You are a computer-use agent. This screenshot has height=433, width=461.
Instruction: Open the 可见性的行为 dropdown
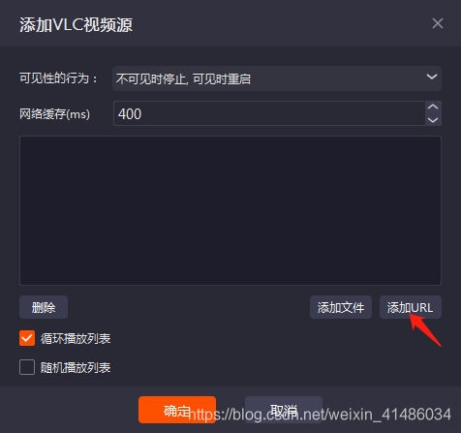277,78
